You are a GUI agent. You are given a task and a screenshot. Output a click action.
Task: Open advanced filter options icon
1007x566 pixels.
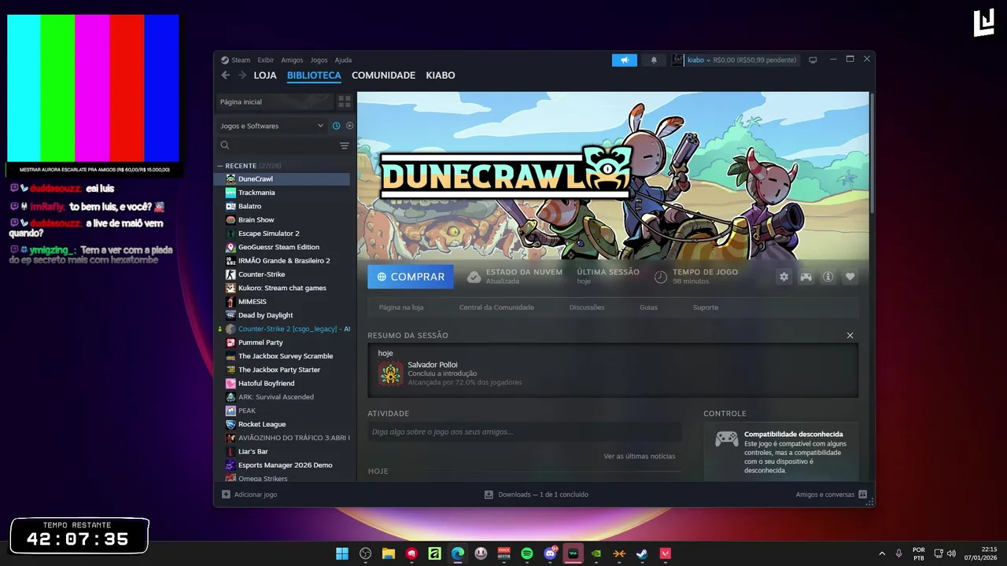344,145
